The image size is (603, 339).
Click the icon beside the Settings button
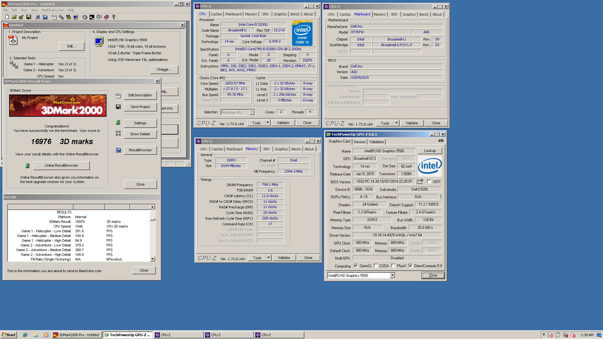pyautogui.click(x=118, y=122)
